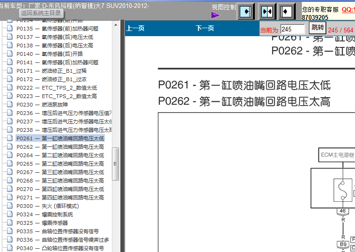355x252 pixels.
Task: Go to previous page with 上一页
Action: [x=135, y=28]
